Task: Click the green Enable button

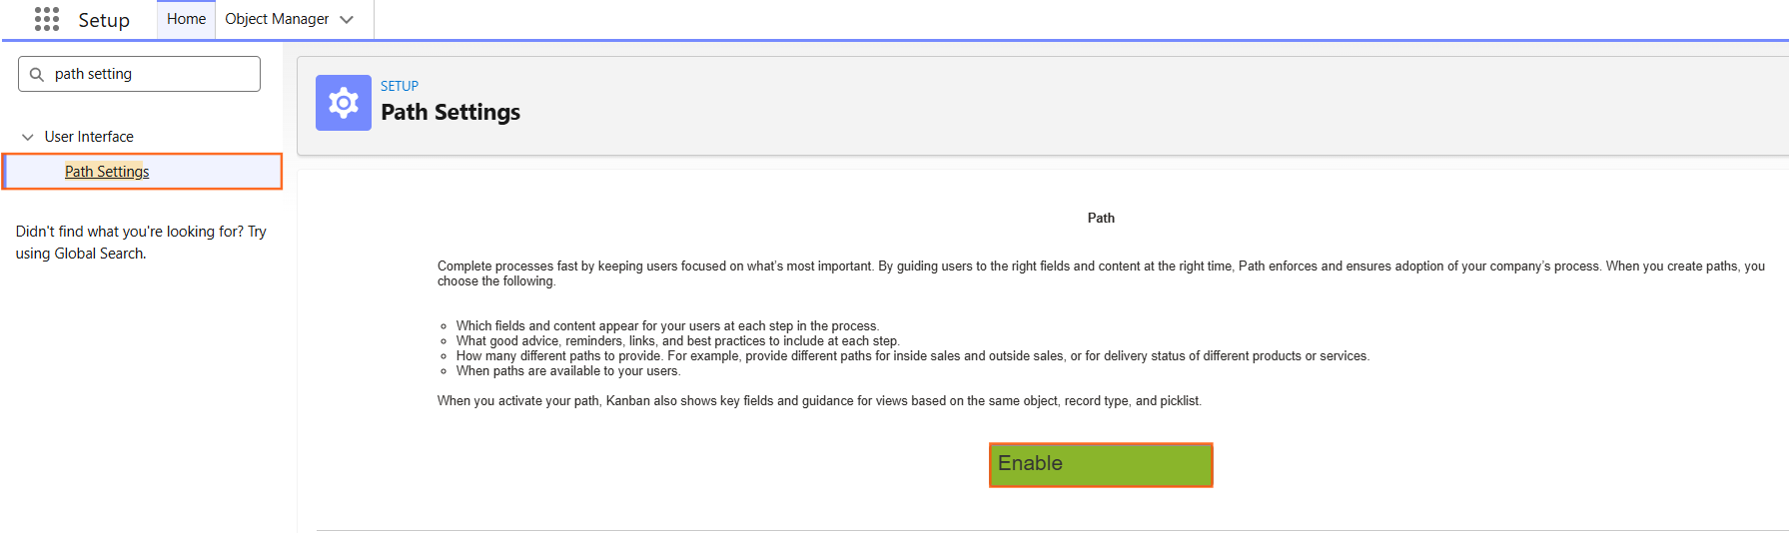Action: click(1101, 465)
